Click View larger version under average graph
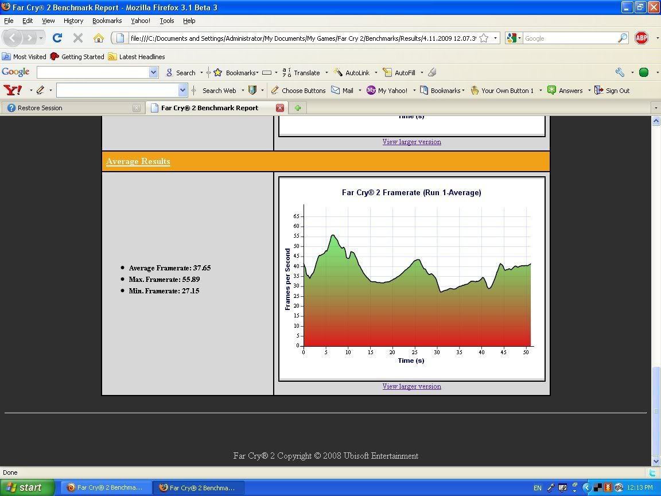Viewport: 661px width, 496px height. pos(411,386)
